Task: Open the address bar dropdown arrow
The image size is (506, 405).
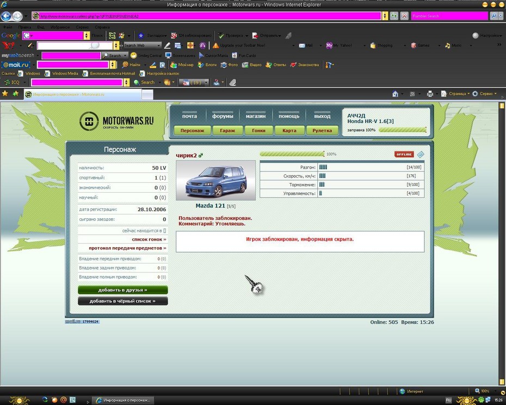Action: [x=385, y=16]
